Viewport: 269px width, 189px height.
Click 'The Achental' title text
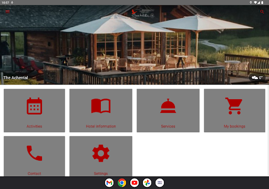pos(16,78)
